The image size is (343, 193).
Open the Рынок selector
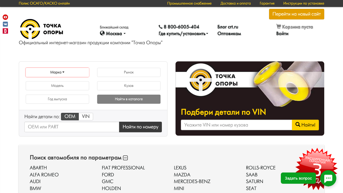(129, 72)
